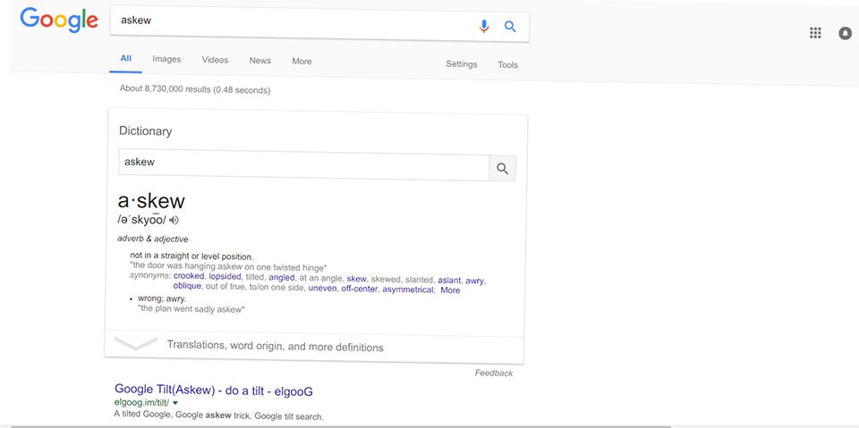Open elgoog.im result dropdown arrow
The image size is (859, 428).
(175, 403)
